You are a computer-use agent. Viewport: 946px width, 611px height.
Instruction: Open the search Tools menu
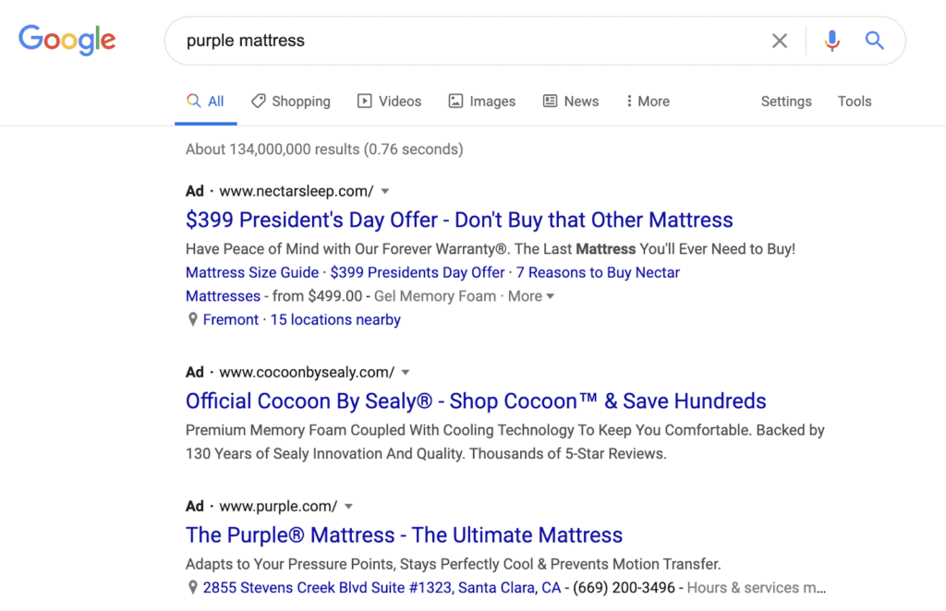tap(855, 102)
